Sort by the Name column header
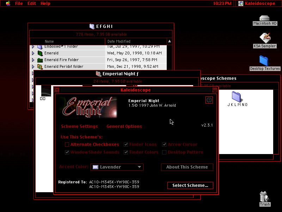This screenshot has width=282, height=212. tap(67, 41)
